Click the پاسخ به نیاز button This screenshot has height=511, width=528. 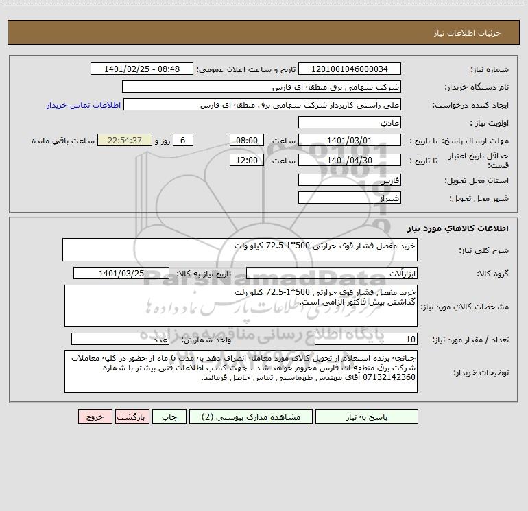[367, 416]
